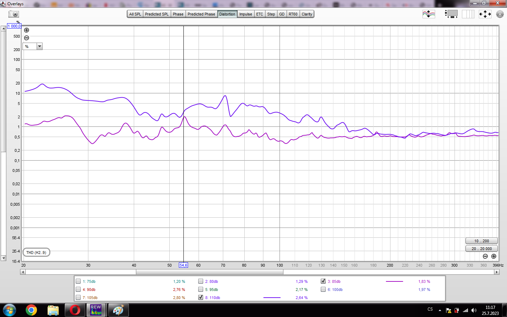
Task: Set frequency range to 10 .. 200
Action: click(x=481, y=241)
